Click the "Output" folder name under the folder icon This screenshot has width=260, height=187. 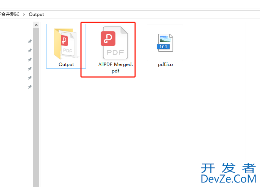[x=66, y=64]
